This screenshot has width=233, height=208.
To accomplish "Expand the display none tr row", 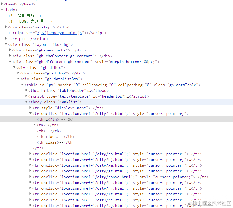I will pos(31,108).
